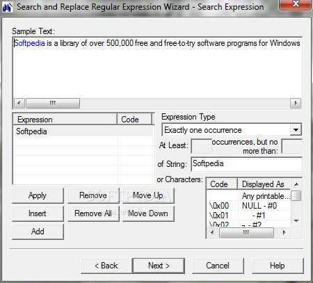Image resolution: width=313 pixels, height=283 pixels.
Task: Select the Softpedia row in Expression list
Action: pyautogui.click(x=83, y=131)
